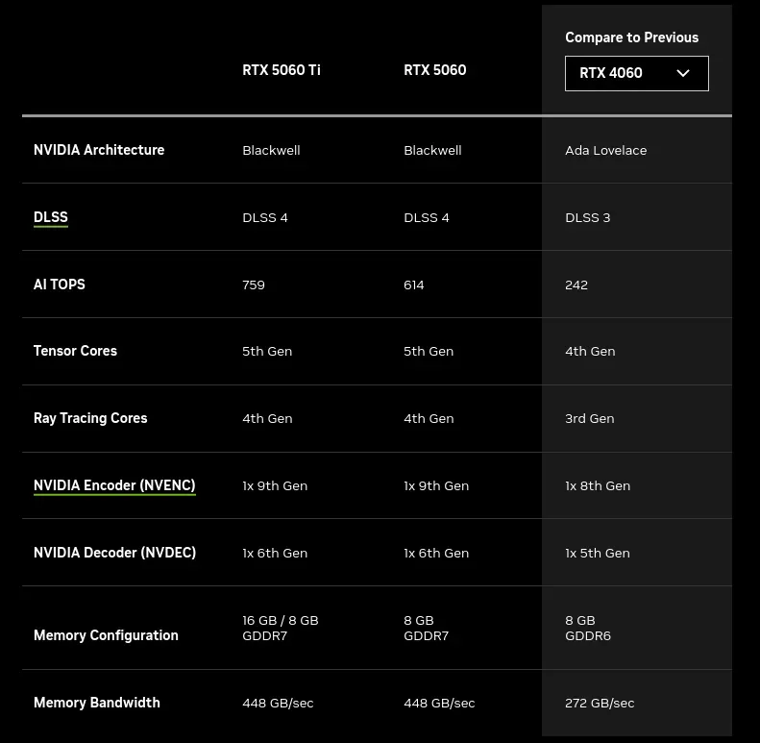760x743 pixels.
Task: Click the DLSS 3 cell
Action: (x=587, y=218)
